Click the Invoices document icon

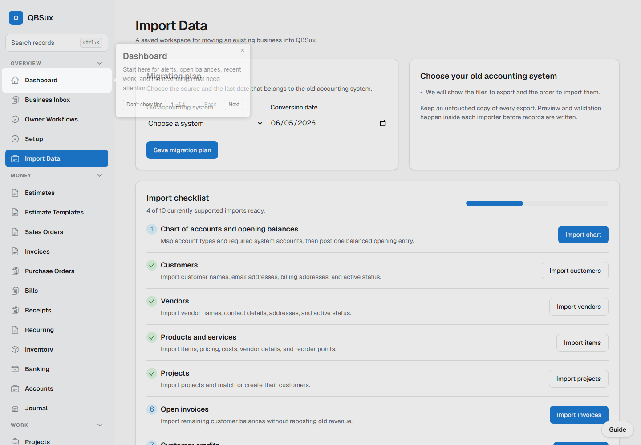pyautogui.click(x=15, y=251)
